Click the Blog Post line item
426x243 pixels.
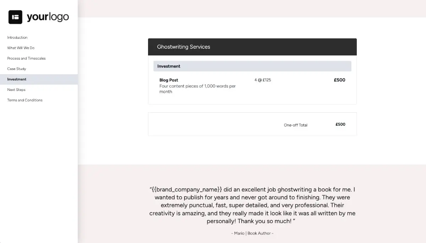[169, 80]
